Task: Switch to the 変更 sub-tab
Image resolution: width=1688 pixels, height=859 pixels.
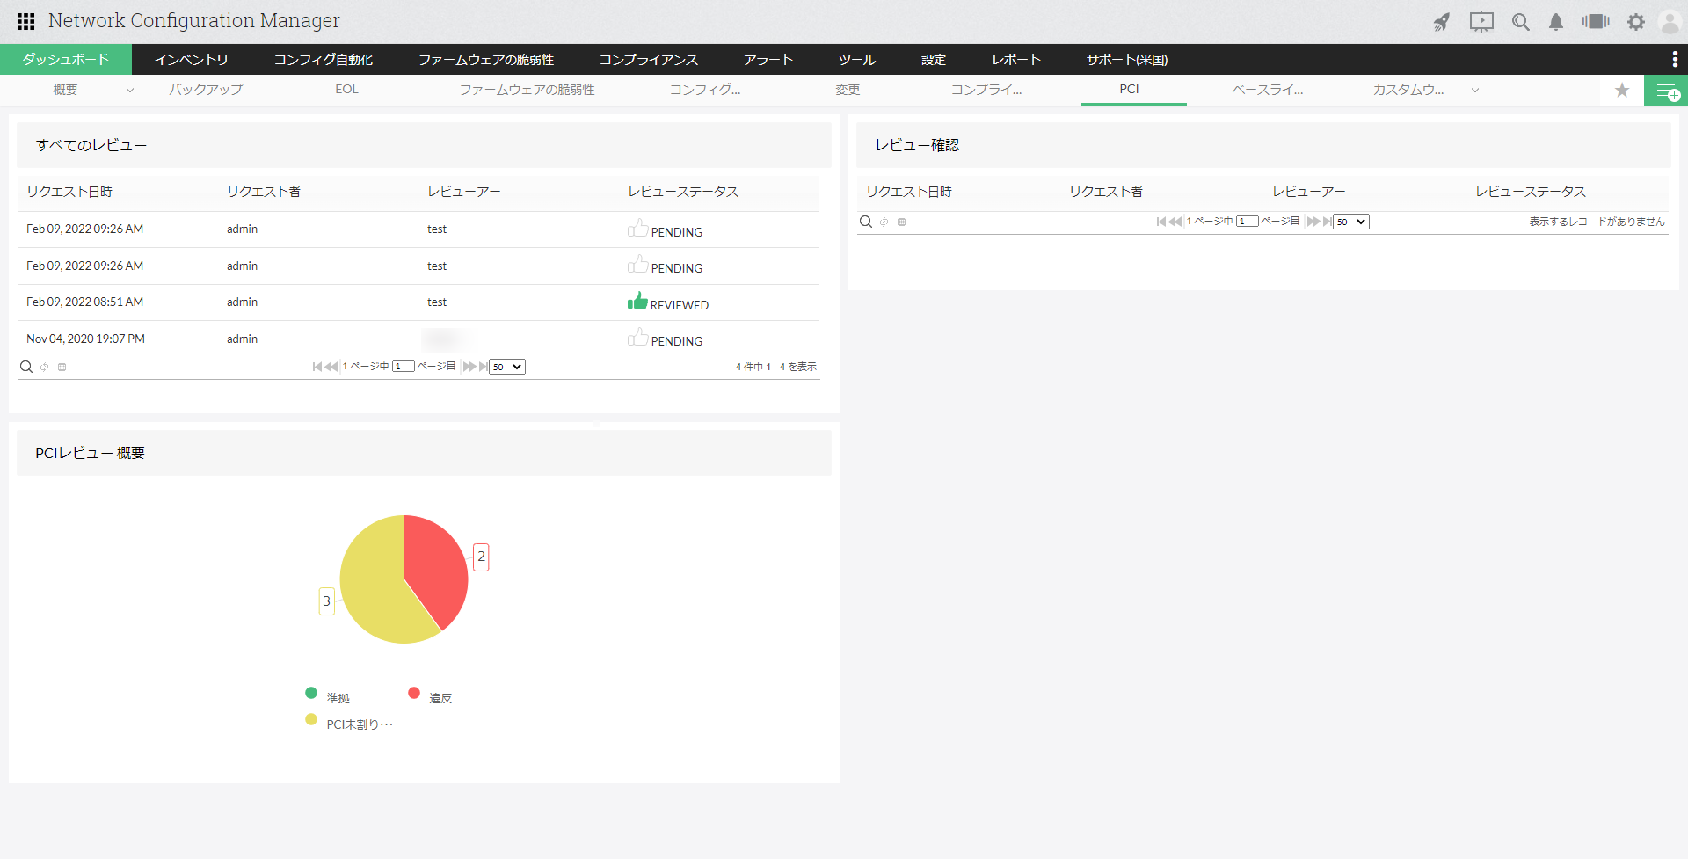Action: coord(848,90)
